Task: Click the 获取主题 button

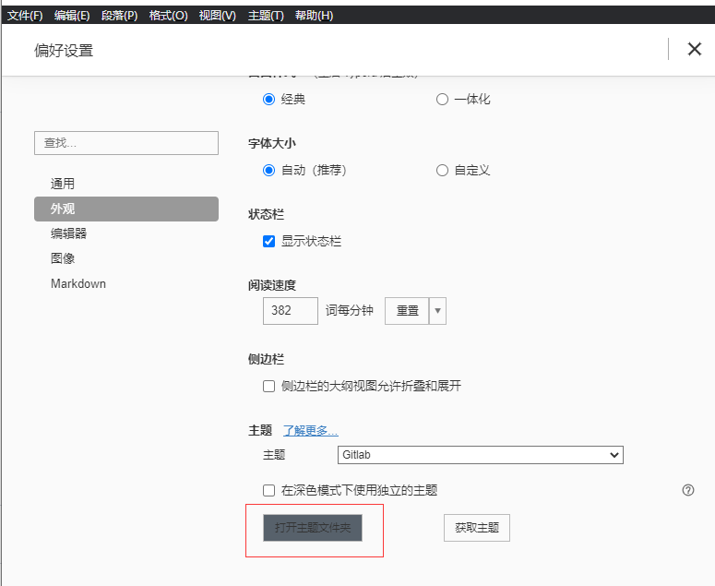Action: pyautogui.click(x=477, y=528)
